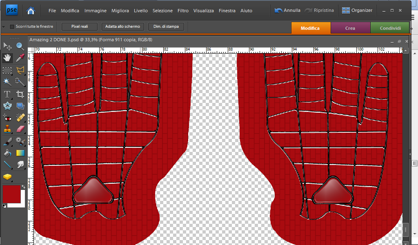Open the Visualizza menu
This screenshot has height=245, width=418.
tap(204, 11)
